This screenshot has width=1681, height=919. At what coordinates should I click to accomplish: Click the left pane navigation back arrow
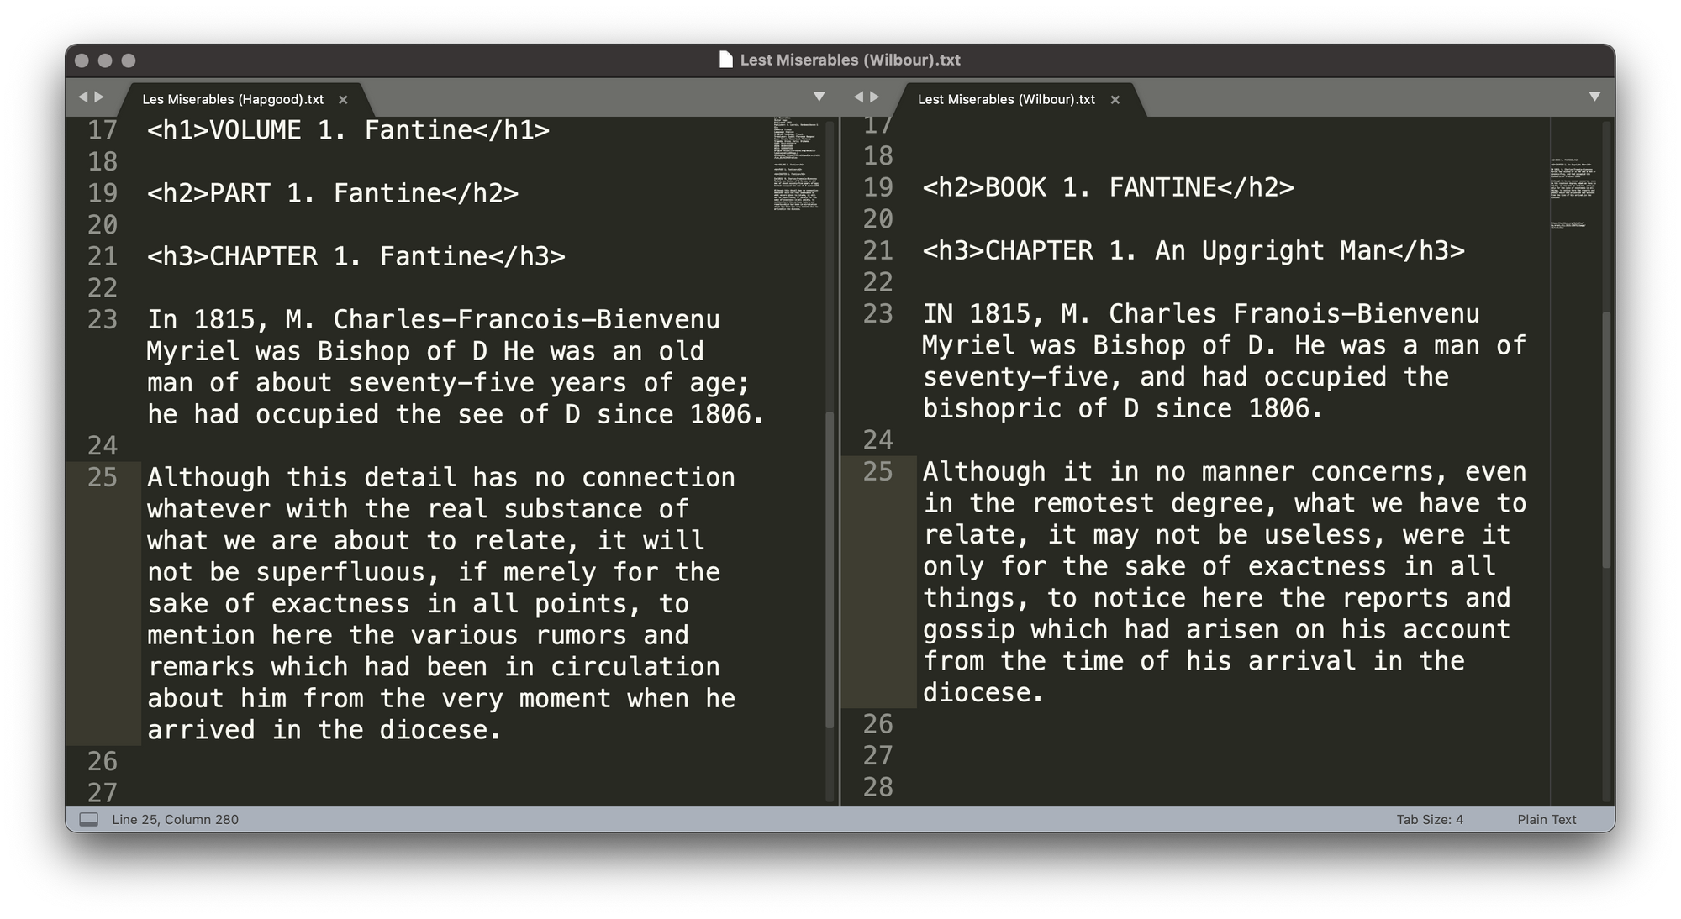click(x=87, y=100)
